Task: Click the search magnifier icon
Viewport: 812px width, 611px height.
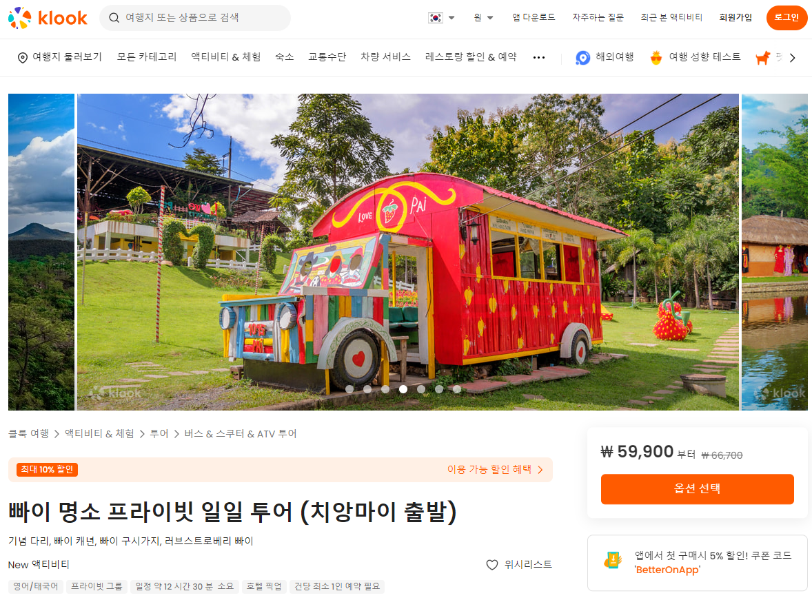Action: tap(114, 18)
